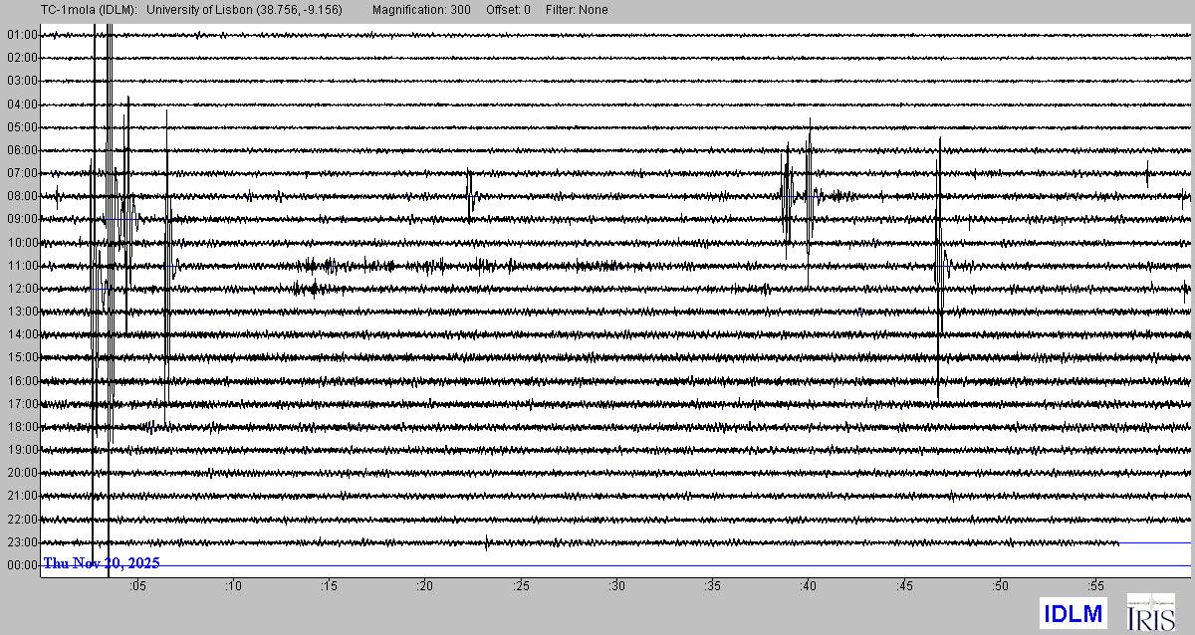Image resolution: width=1195 pixels, height=635 pixels.
Task: Click the :20 minute axis tick label
Action: [x=424, y=586]
